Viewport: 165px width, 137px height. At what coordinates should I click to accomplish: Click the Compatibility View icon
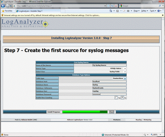(x=112, y=6)
